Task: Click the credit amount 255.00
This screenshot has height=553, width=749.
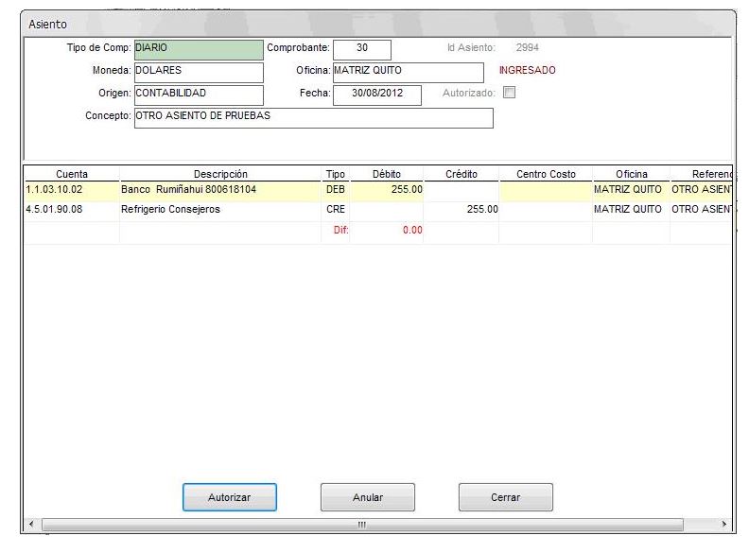Action: 462,210
